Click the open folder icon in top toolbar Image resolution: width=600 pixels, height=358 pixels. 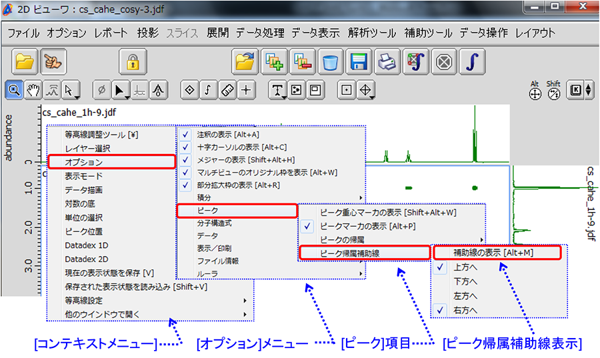click(x=24, y=61)
